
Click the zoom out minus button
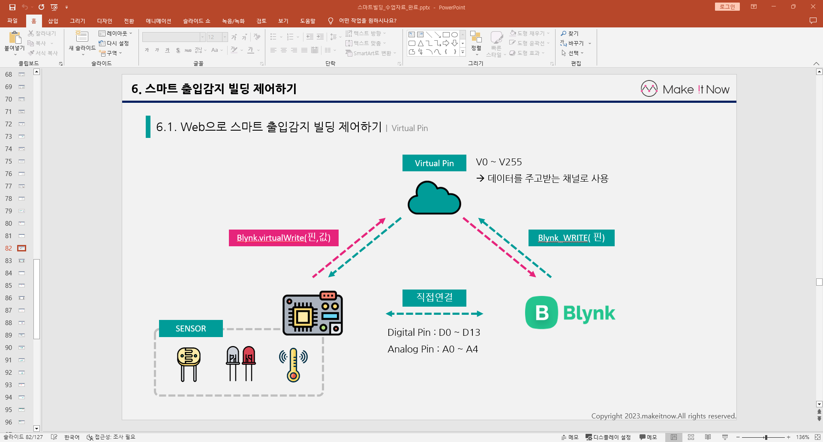[738, 437]
